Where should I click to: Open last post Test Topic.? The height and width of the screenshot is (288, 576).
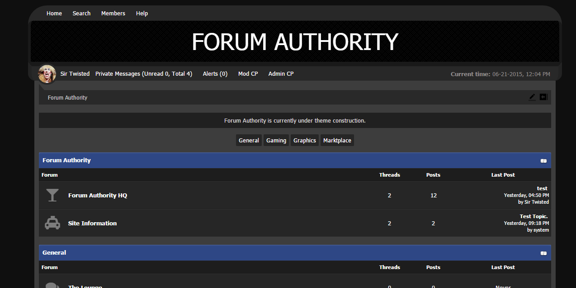pyautogui.click(x=534, y=216)
